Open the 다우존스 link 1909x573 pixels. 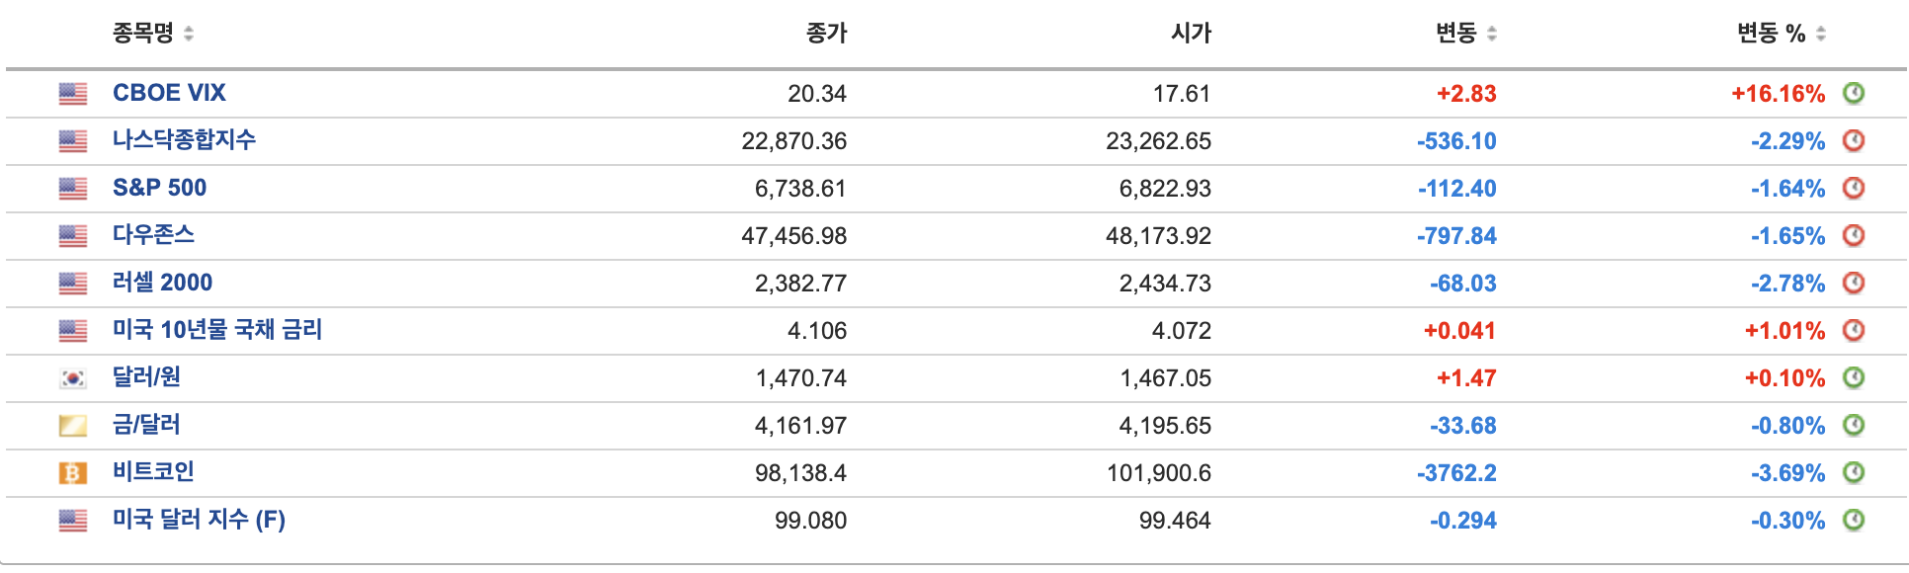point(155,235)
